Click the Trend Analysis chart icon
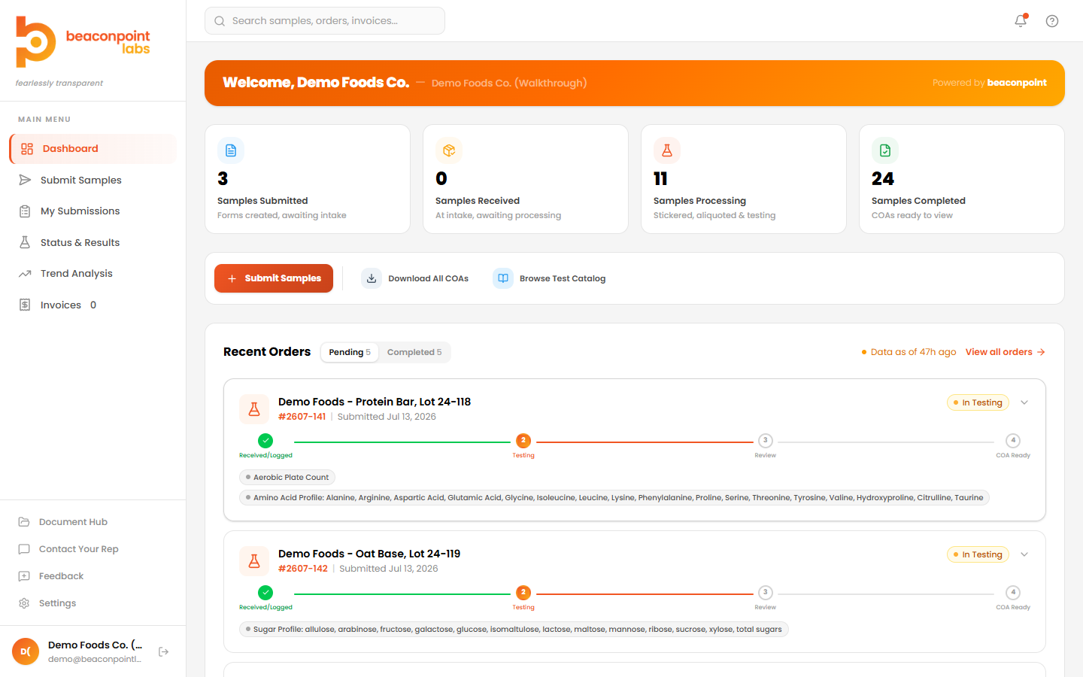1083x677 pixels. pos(25,274)
